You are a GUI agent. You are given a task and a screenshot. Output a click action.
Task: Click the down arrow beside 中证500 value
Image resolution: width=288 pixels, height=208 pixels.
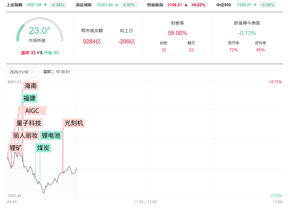click(255, 5)
